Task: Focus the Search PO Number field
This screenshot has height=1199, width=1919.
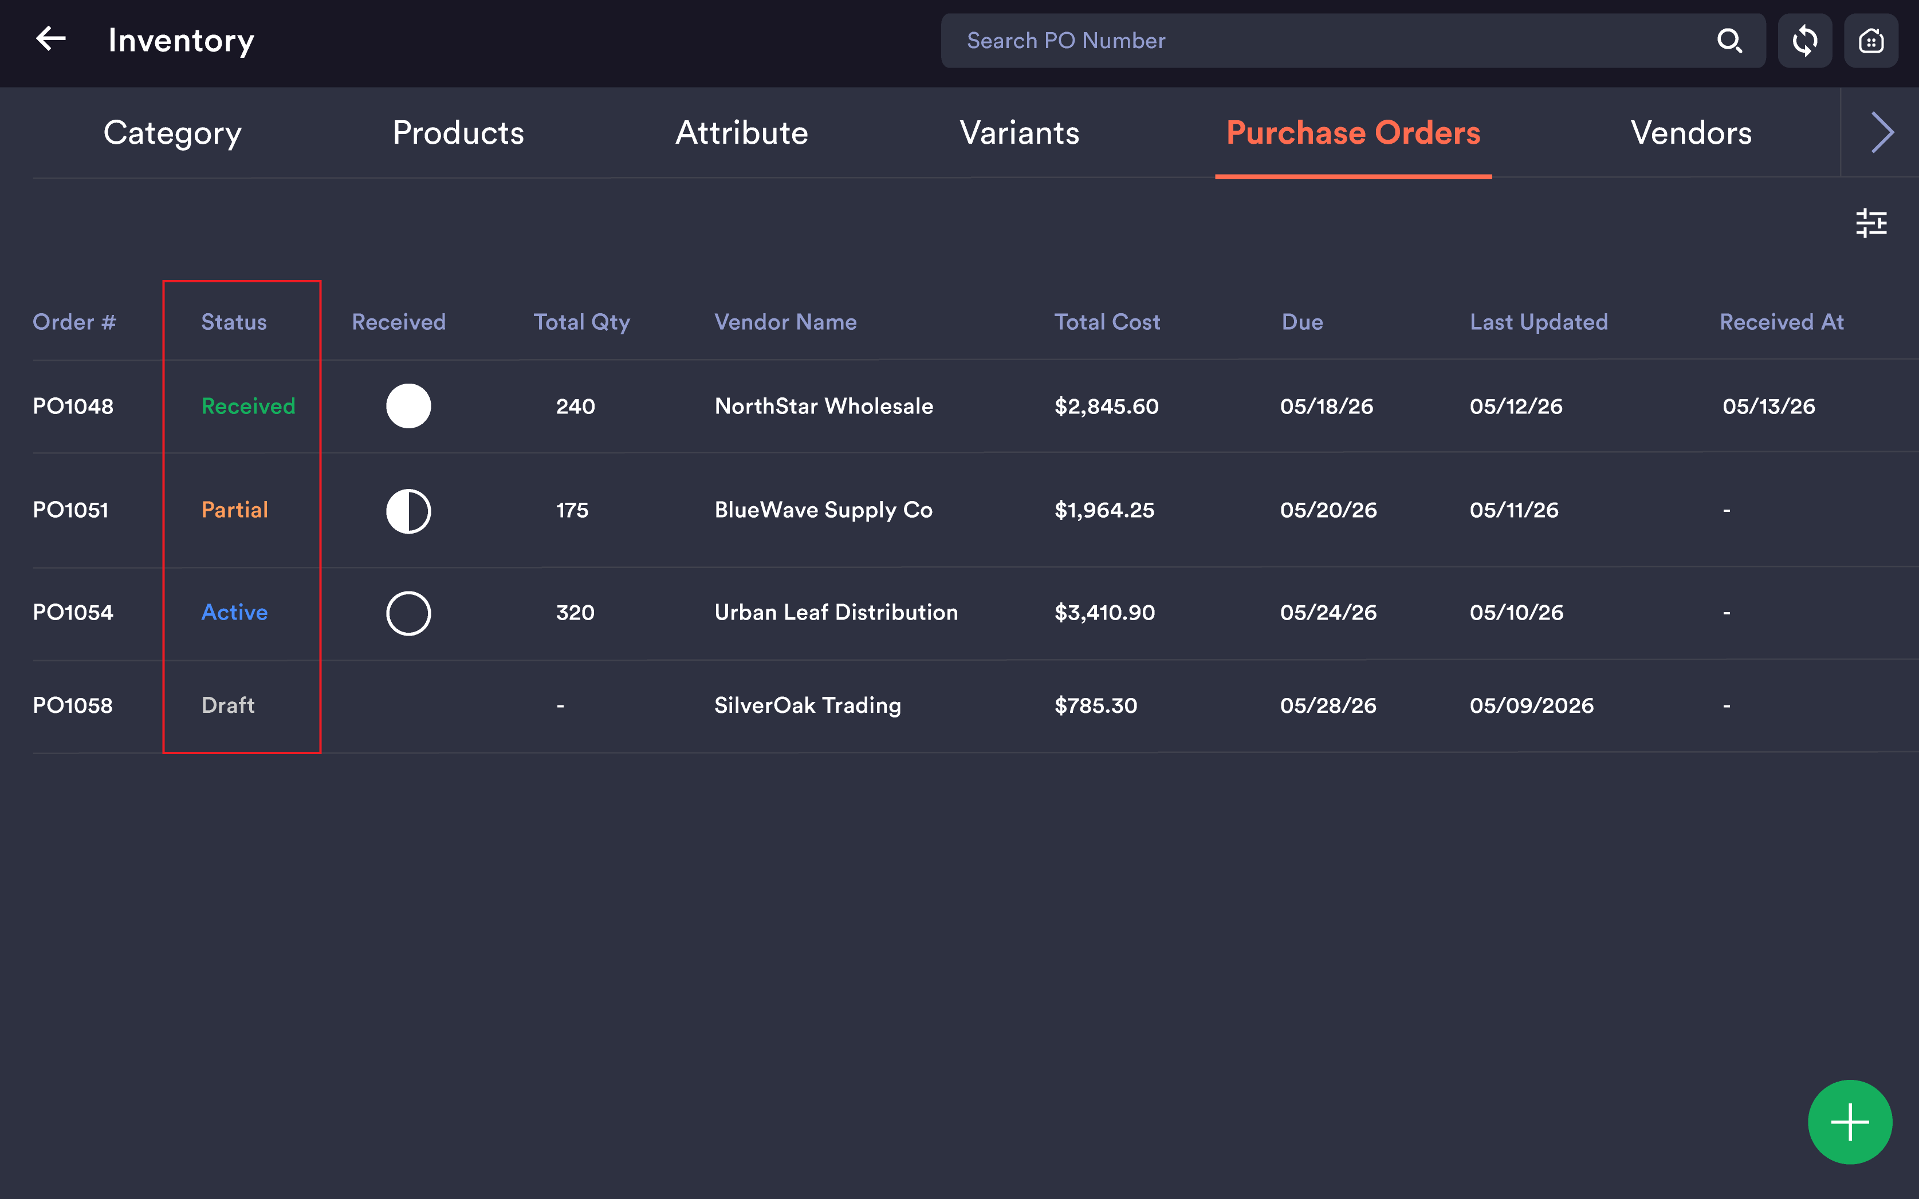Action: click(x=1352, y=41)
